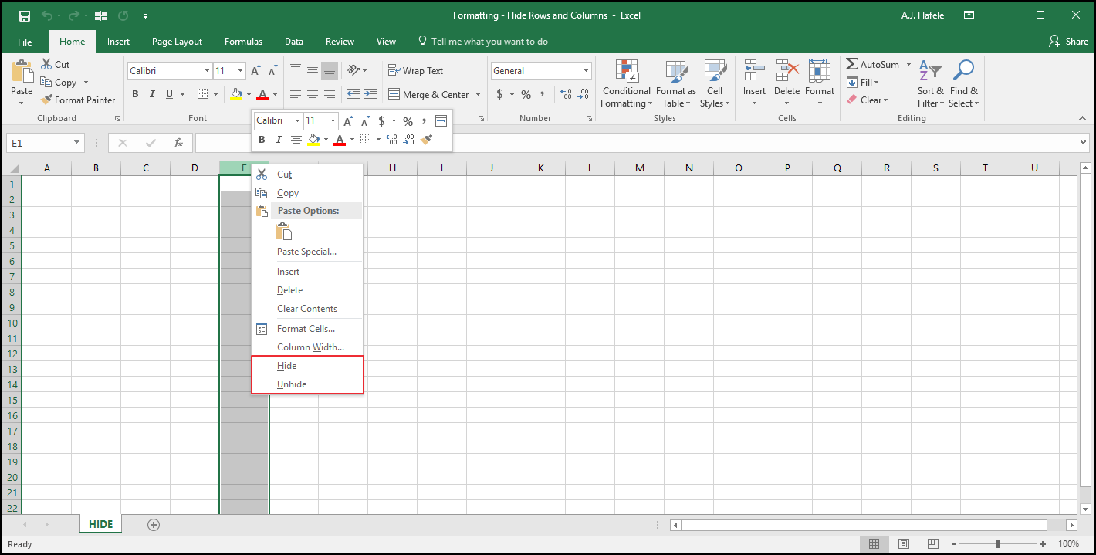Click the Save icon in quick access toolbar

tap(25, 15)
